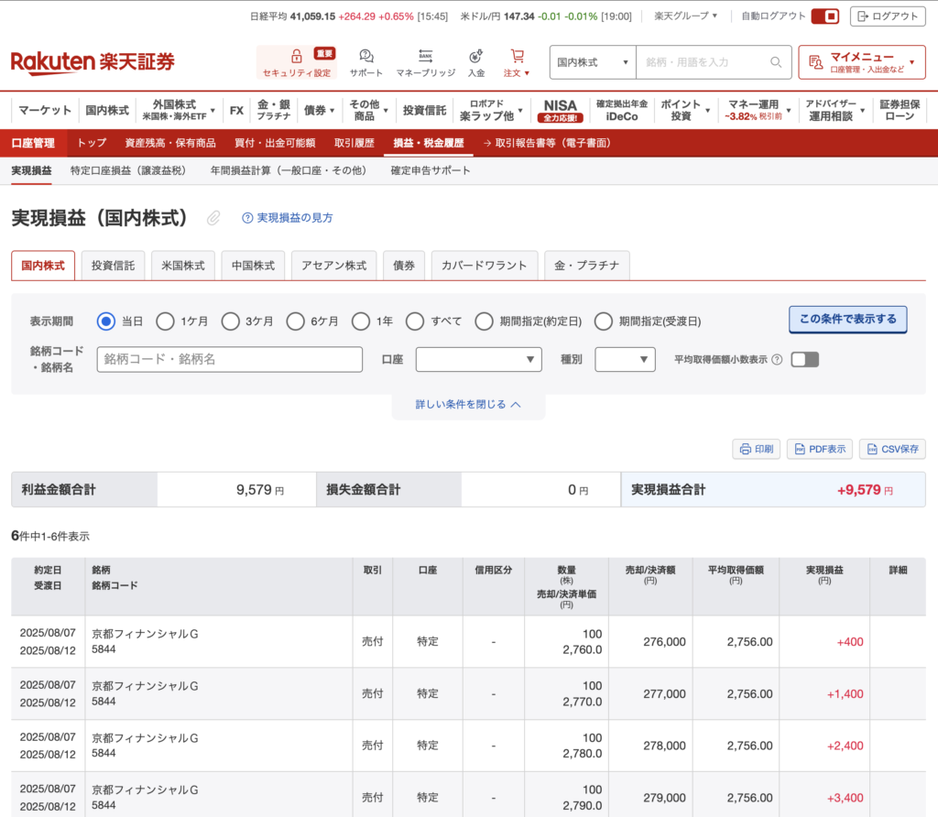Save as CSV with CSV保存
The width and height of the screenshot is (938, 817).
coord(892,449)
